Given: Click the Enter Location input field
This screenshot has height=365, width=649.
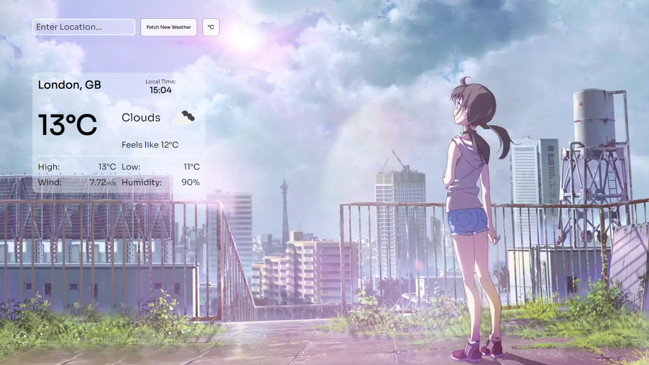Looking at the screenshot, I should [x=84, y=27].
